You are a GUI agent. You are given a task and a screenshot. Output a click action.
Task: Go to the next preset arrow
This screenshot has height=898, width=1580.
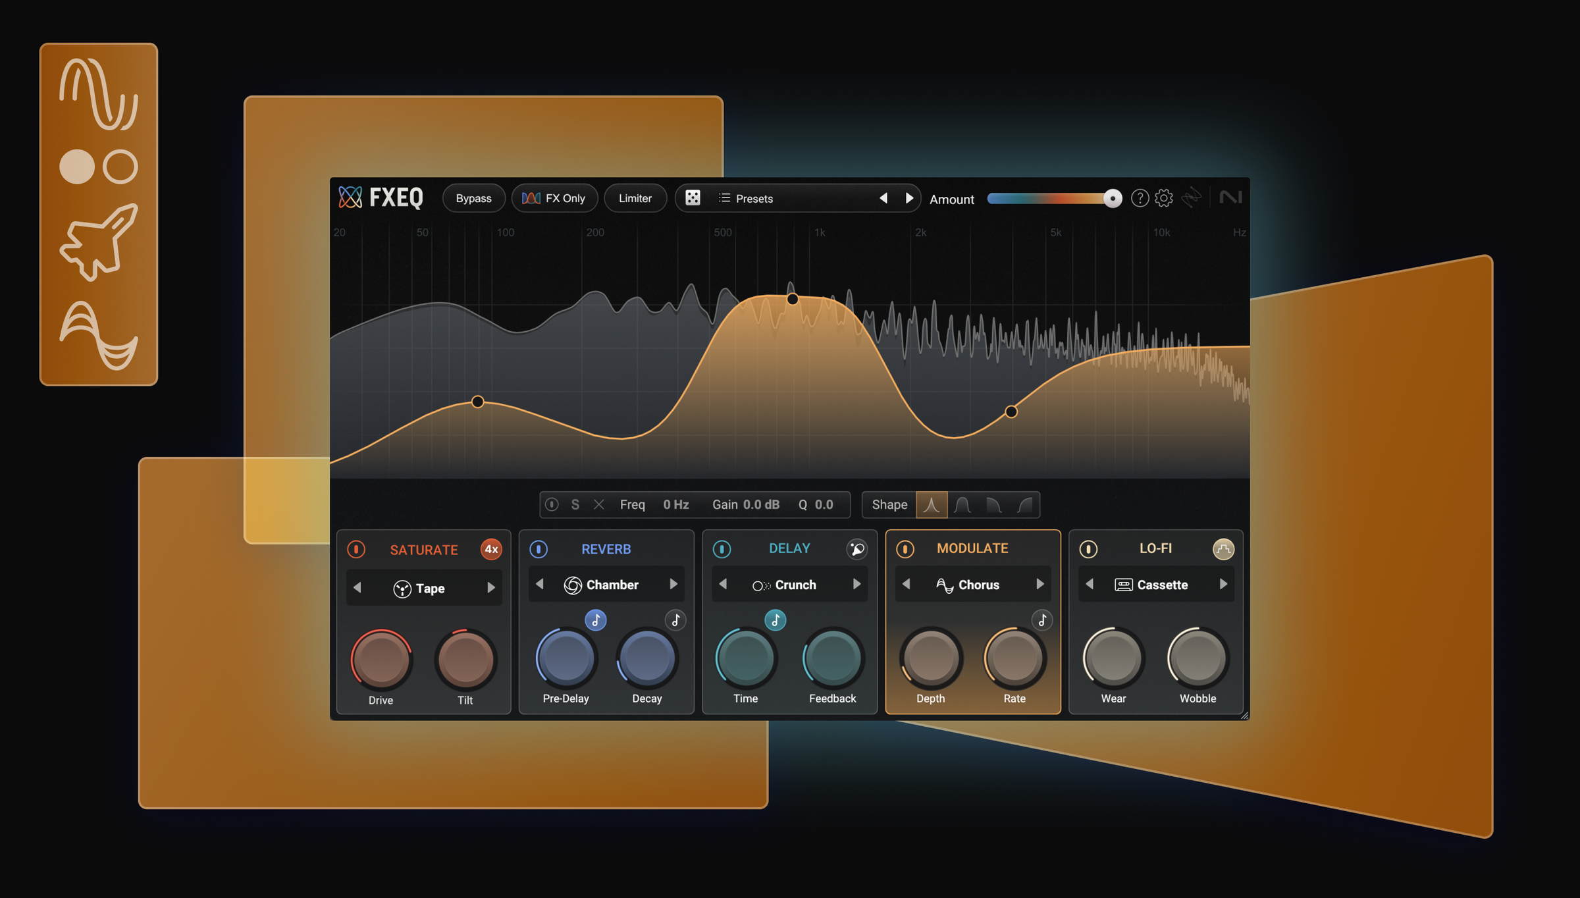click(909, 198)
